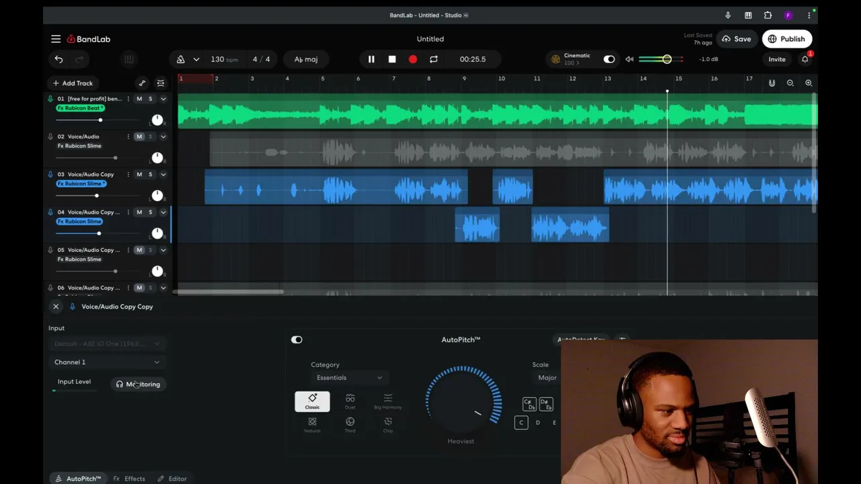Unmute track 05 with M button
This screenshot has width=861, height=484.
[x=139, y=249]
